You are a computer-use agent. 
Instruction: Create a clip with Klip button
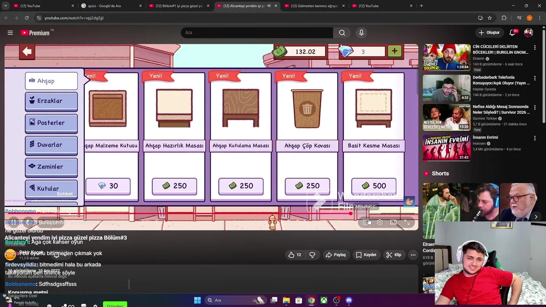tap(393, 255)
